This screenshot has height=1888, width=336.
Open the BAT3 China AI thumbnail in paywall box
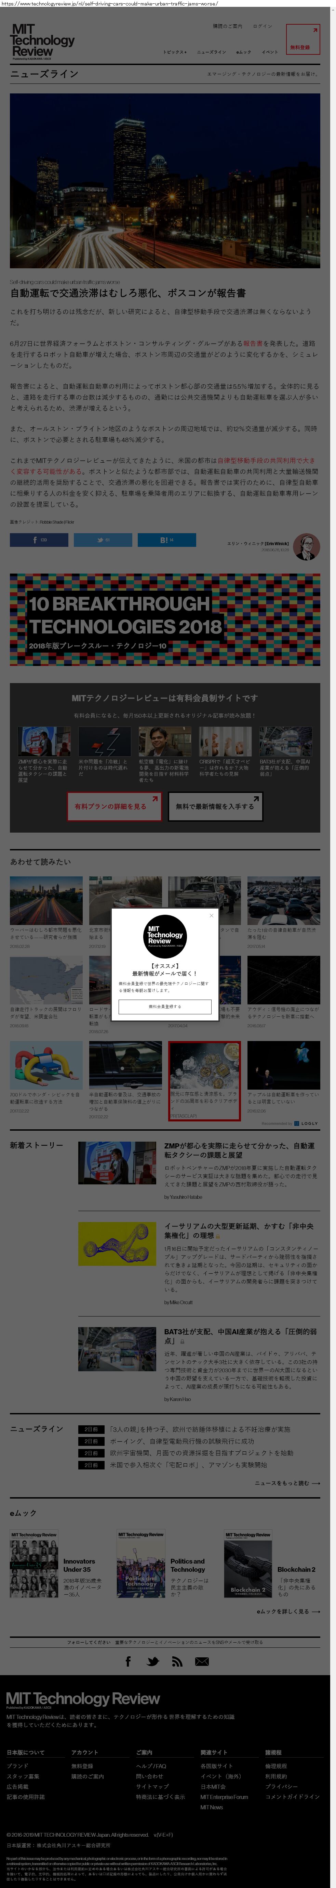click(x=285, y=742)
